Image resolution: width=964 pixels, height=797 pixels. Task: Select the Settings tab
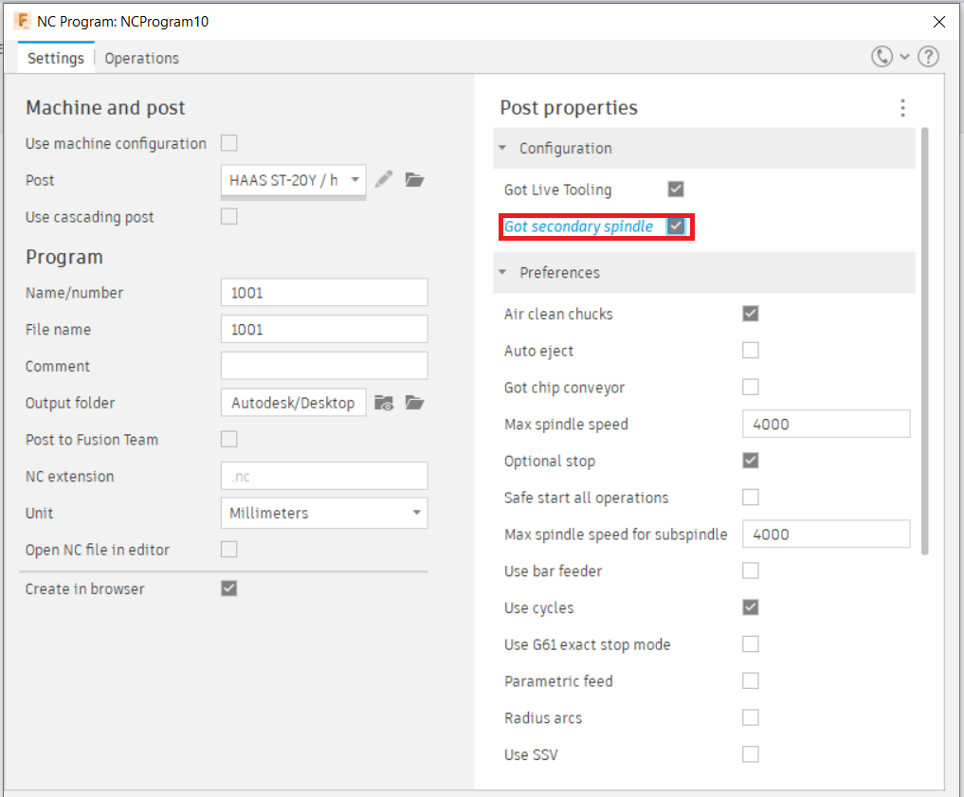coord(55,58)
